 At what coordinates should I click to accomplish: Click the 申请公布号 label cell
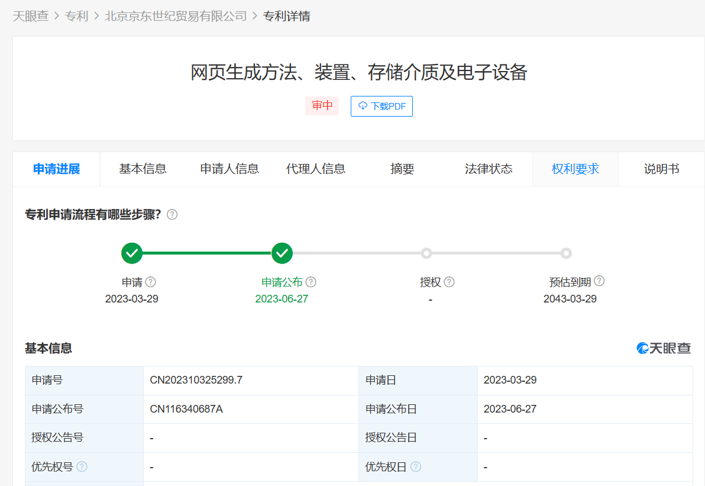(84, 409)
